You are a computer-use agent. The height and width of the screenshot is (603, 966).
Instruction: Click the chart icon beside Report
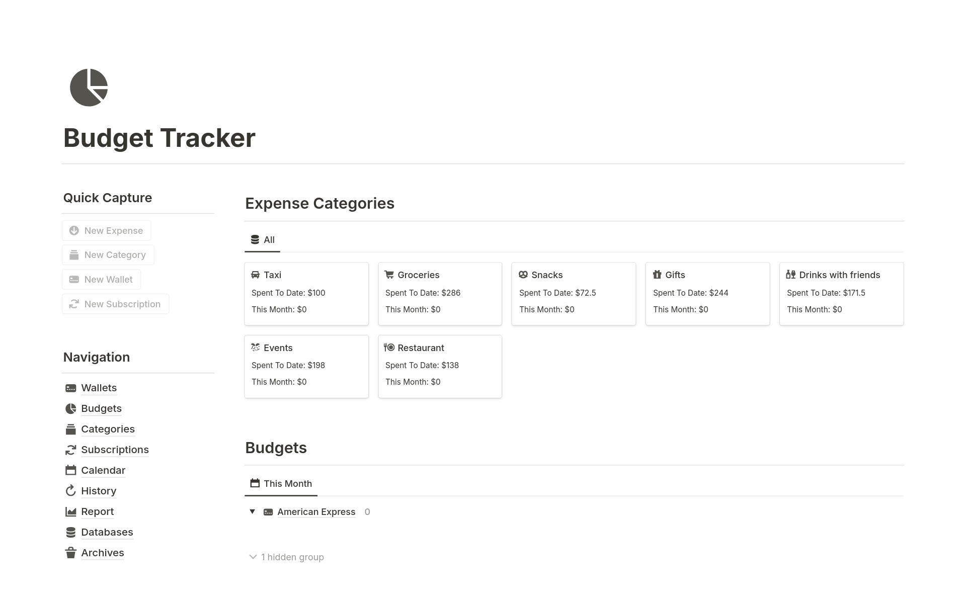tap(71, 512)
